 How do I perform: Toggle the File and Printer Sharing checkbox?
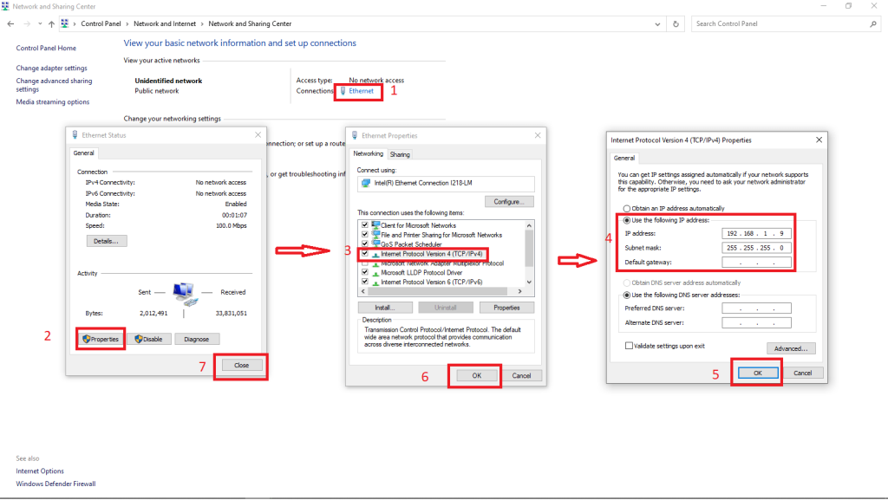click(365, 234)
